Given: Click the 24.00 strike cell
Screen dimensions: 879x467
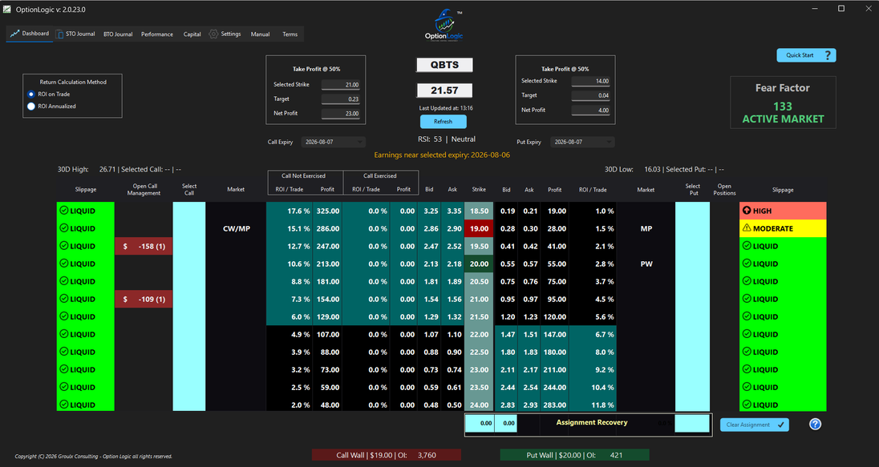Looking at the screenshot, I should click(x=479, y=405).
